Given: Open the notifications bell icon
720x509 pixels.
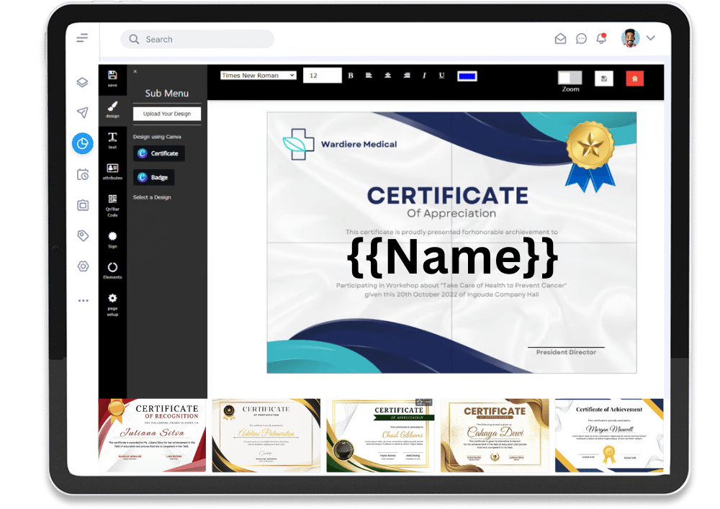Looking at the screenshot, I should pos(601,39).
